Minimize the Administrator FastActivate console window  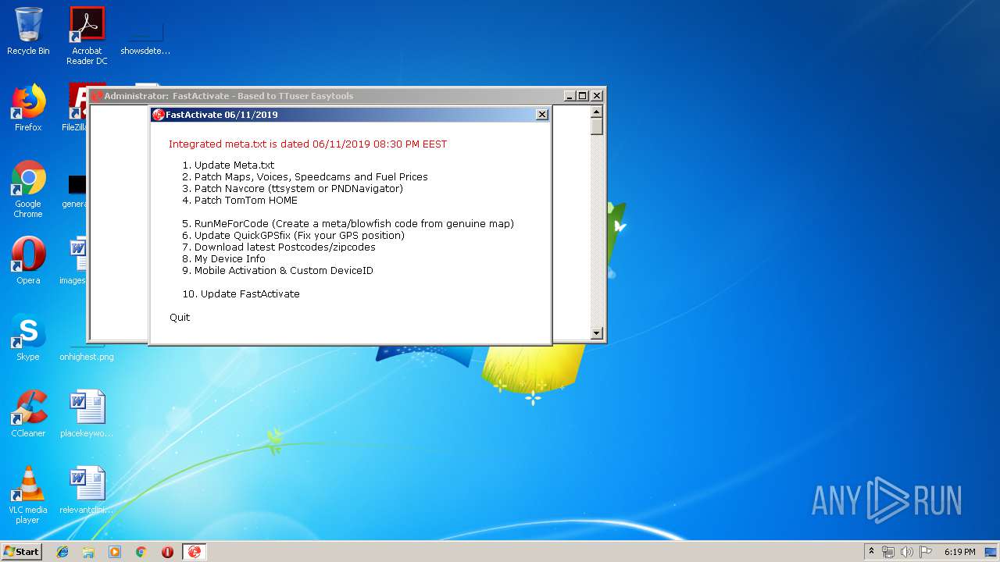click(569, 96)
